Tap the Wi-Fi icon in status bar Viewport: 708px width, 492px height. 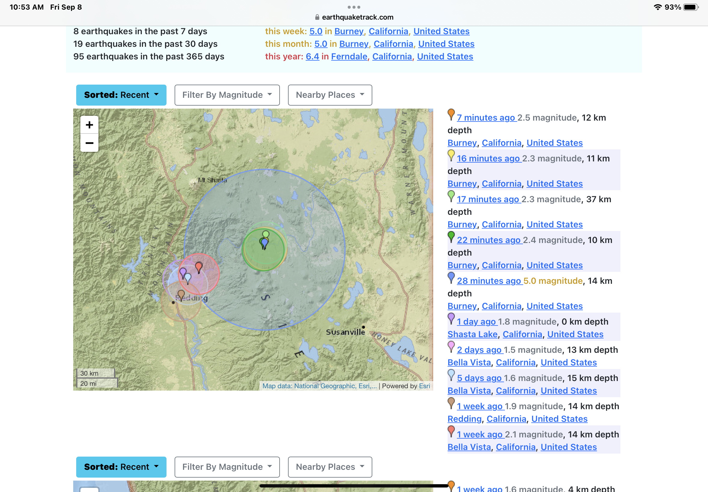click(658, 7)
